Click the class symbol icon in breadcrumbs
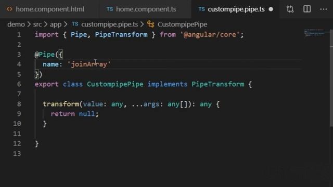This screenshot has width=333, height=187. coord(150,24)
